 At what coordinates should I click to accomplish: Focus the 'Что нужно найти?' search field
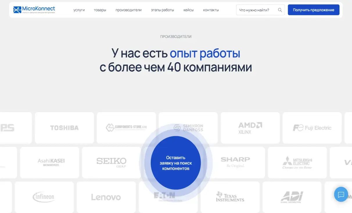[x=260, y=10]
